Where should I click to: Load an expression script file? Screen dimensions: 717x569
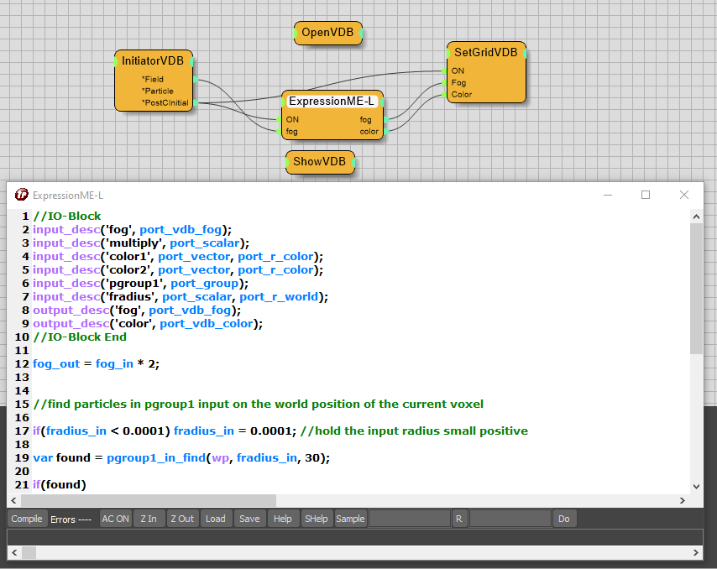click(x=216, y=519)
